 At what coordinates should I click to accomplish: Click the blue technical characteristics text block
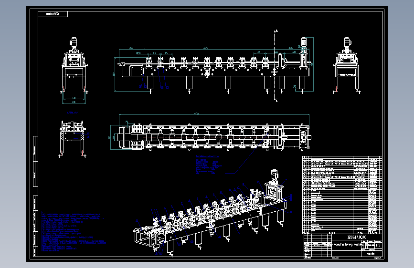(209, 165)
